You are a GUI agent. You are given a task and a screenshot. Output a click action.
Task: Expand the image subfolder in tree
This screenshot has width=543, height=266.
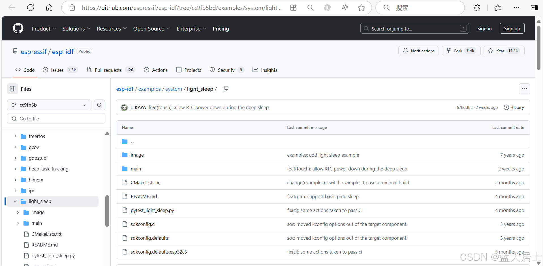[x=18, y=212]
